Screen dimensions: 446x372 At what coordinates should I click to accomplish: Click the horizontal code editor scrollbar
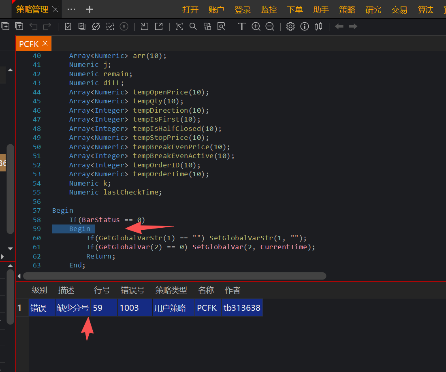point(174,276)
